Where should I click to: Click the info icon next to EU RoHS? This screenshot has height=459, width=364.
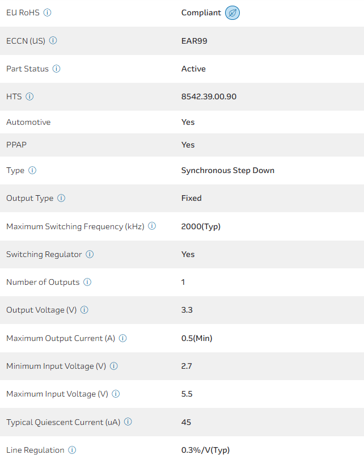[48, 12]
